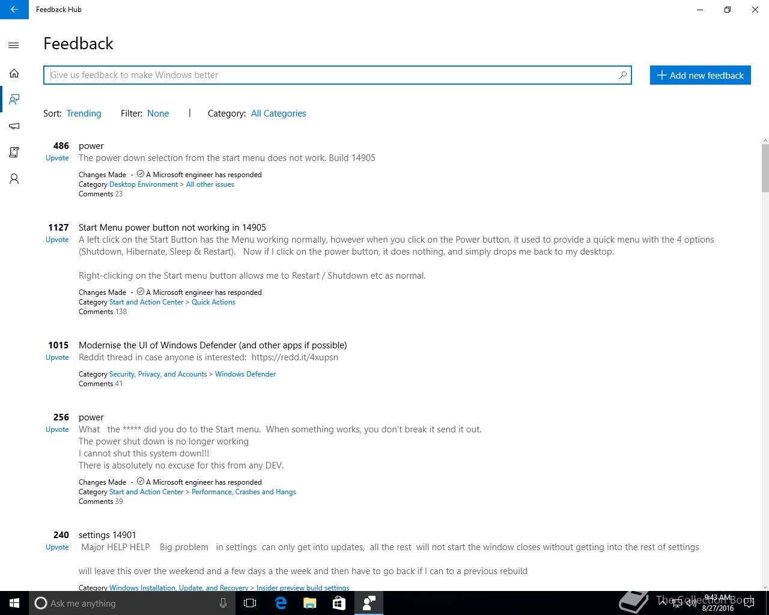The width and height of the screenshot is (769, 615).
Task: Open Task View on the taskbar
Action: pos(250,603)
